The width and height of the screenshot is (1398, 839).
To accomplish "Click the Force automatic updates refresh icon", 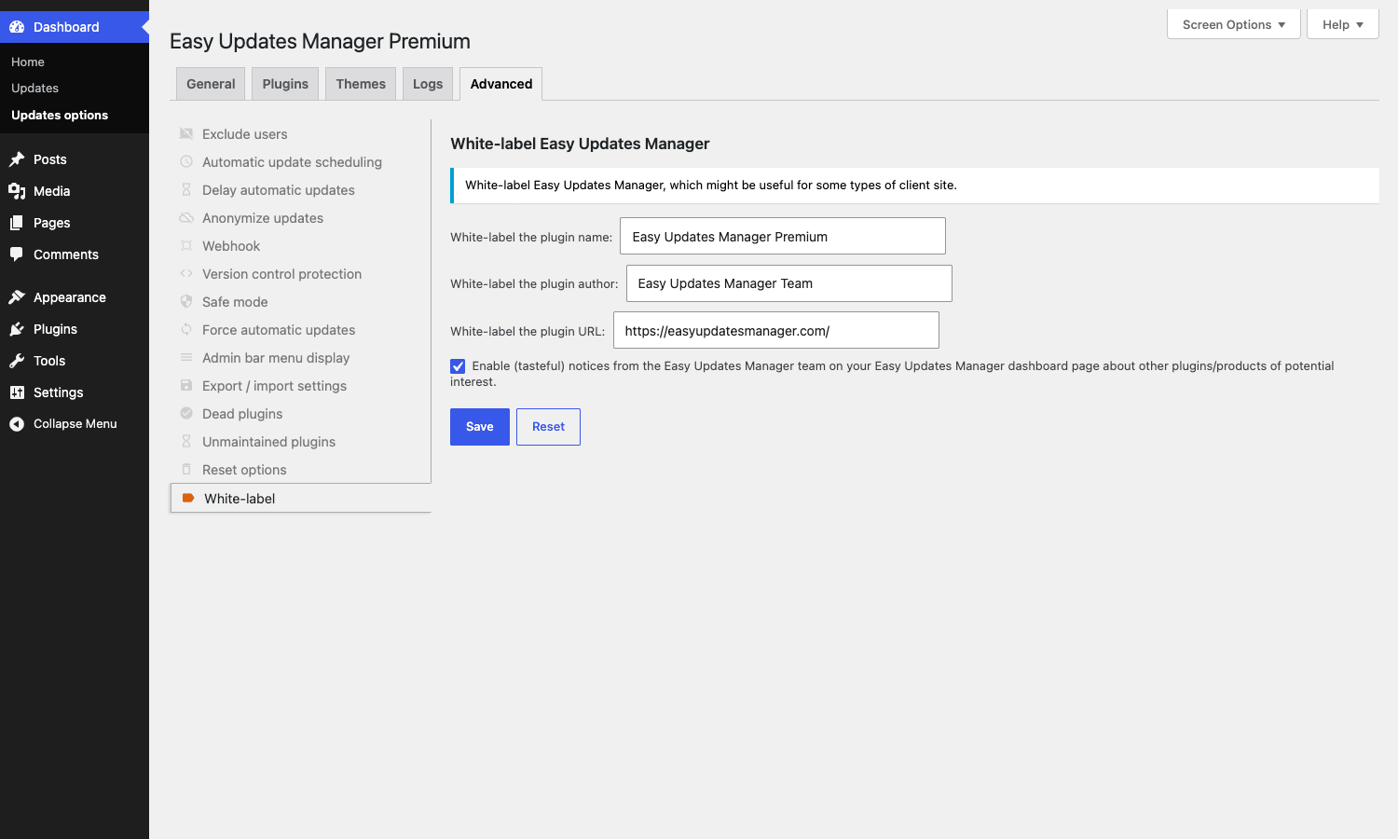I will pos(186,329).
